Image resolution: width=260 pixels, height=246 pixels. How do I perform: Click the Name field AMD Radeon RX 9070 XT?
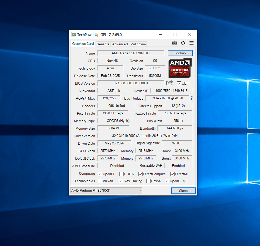click(131, 53)
